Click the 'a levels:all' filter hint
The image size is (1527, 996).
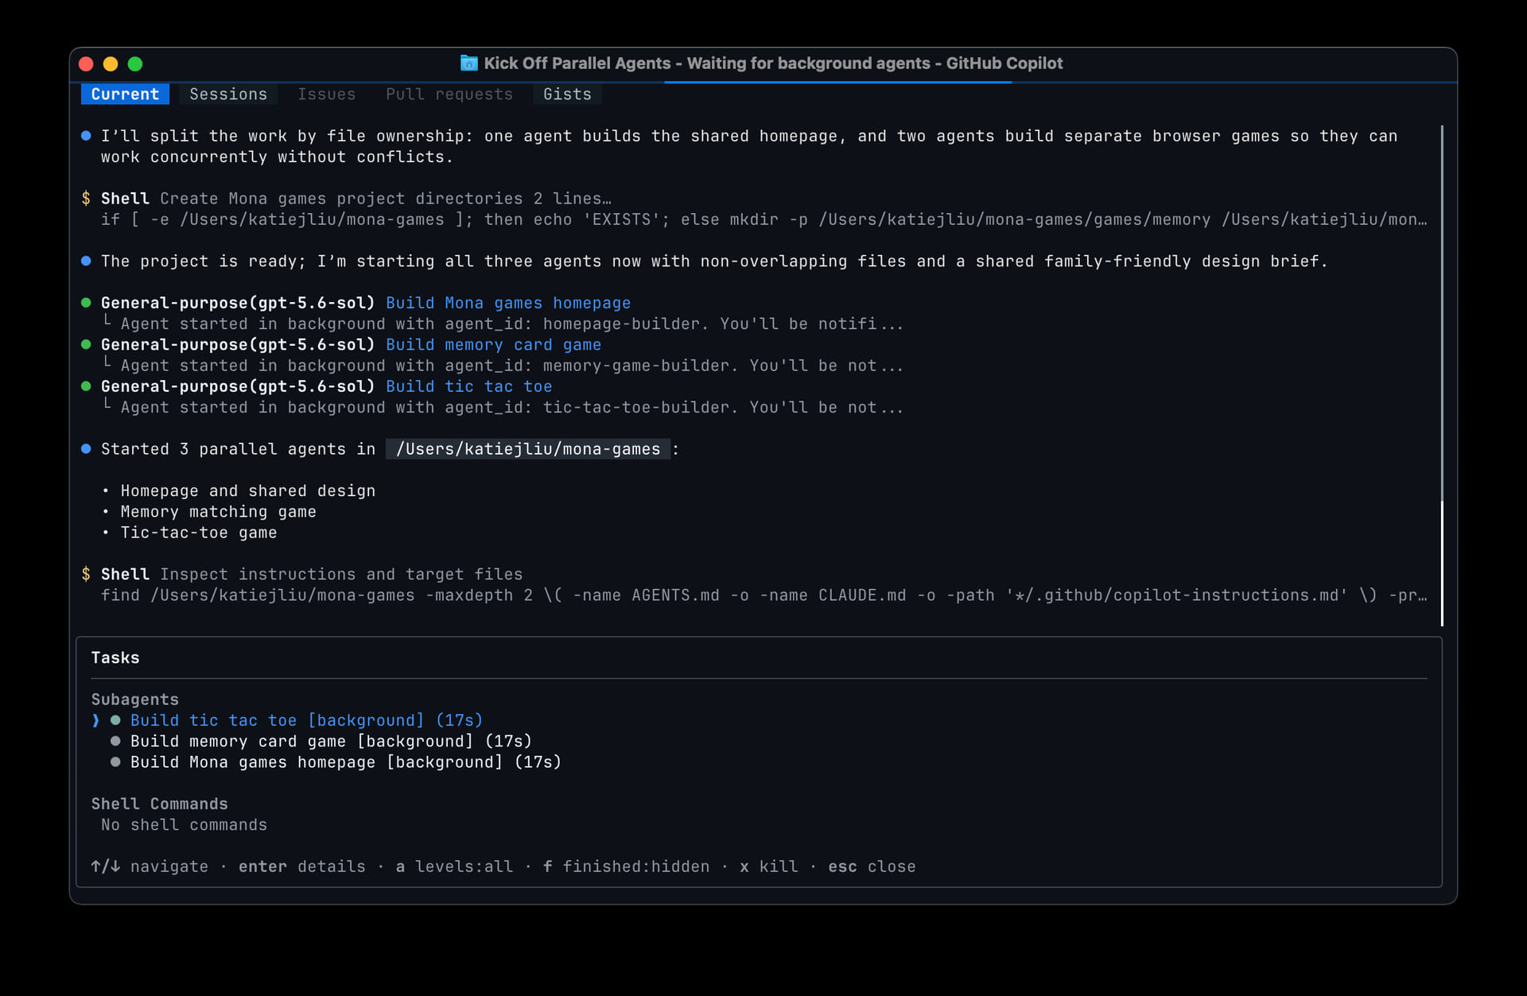point(454,866)
